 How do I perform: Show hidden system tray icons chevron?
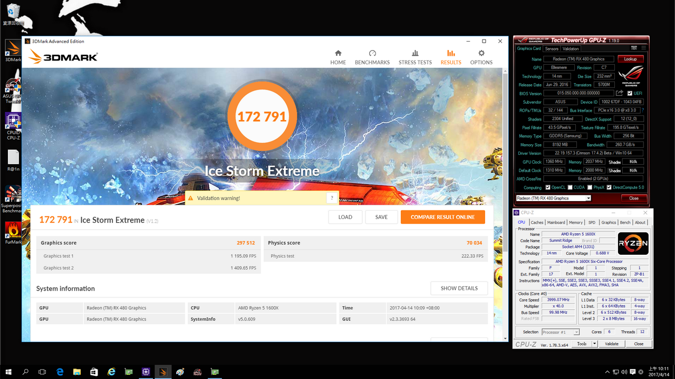609,372
